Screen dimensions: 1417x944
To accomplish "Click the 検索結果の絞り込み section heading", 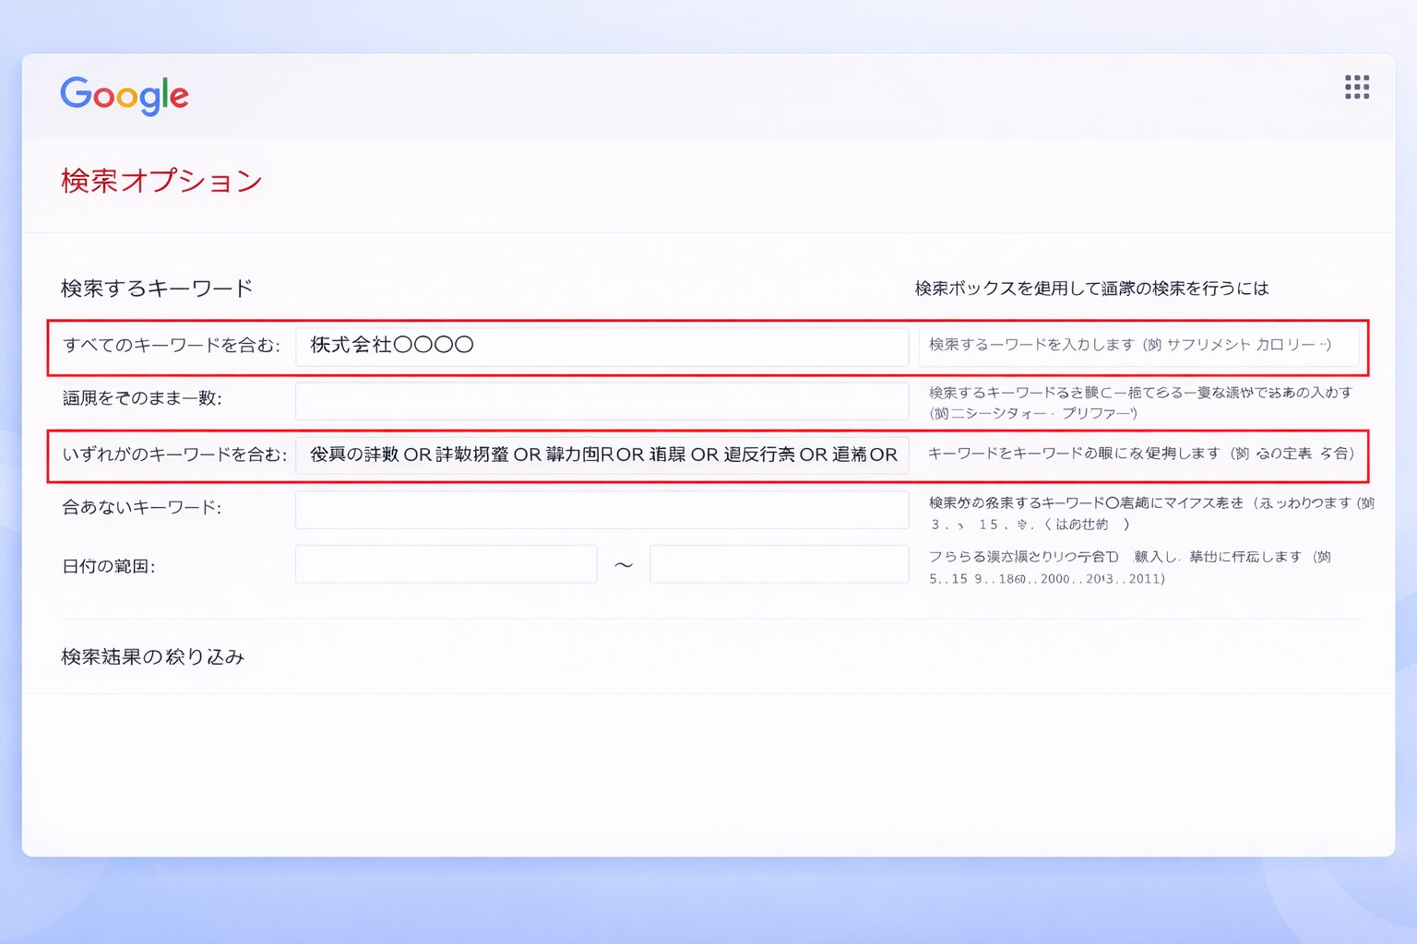I will pos(152,656).
